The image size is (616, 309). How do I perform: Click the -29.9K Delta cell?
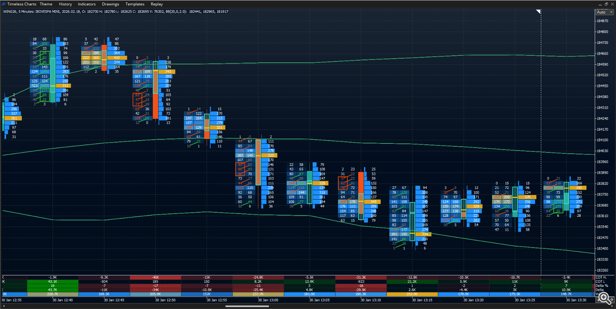361,290
